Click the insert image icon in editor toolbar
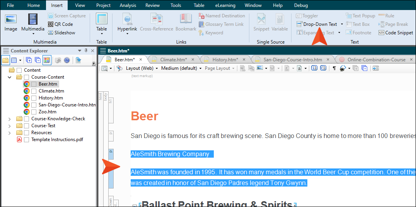 [260, 68]
